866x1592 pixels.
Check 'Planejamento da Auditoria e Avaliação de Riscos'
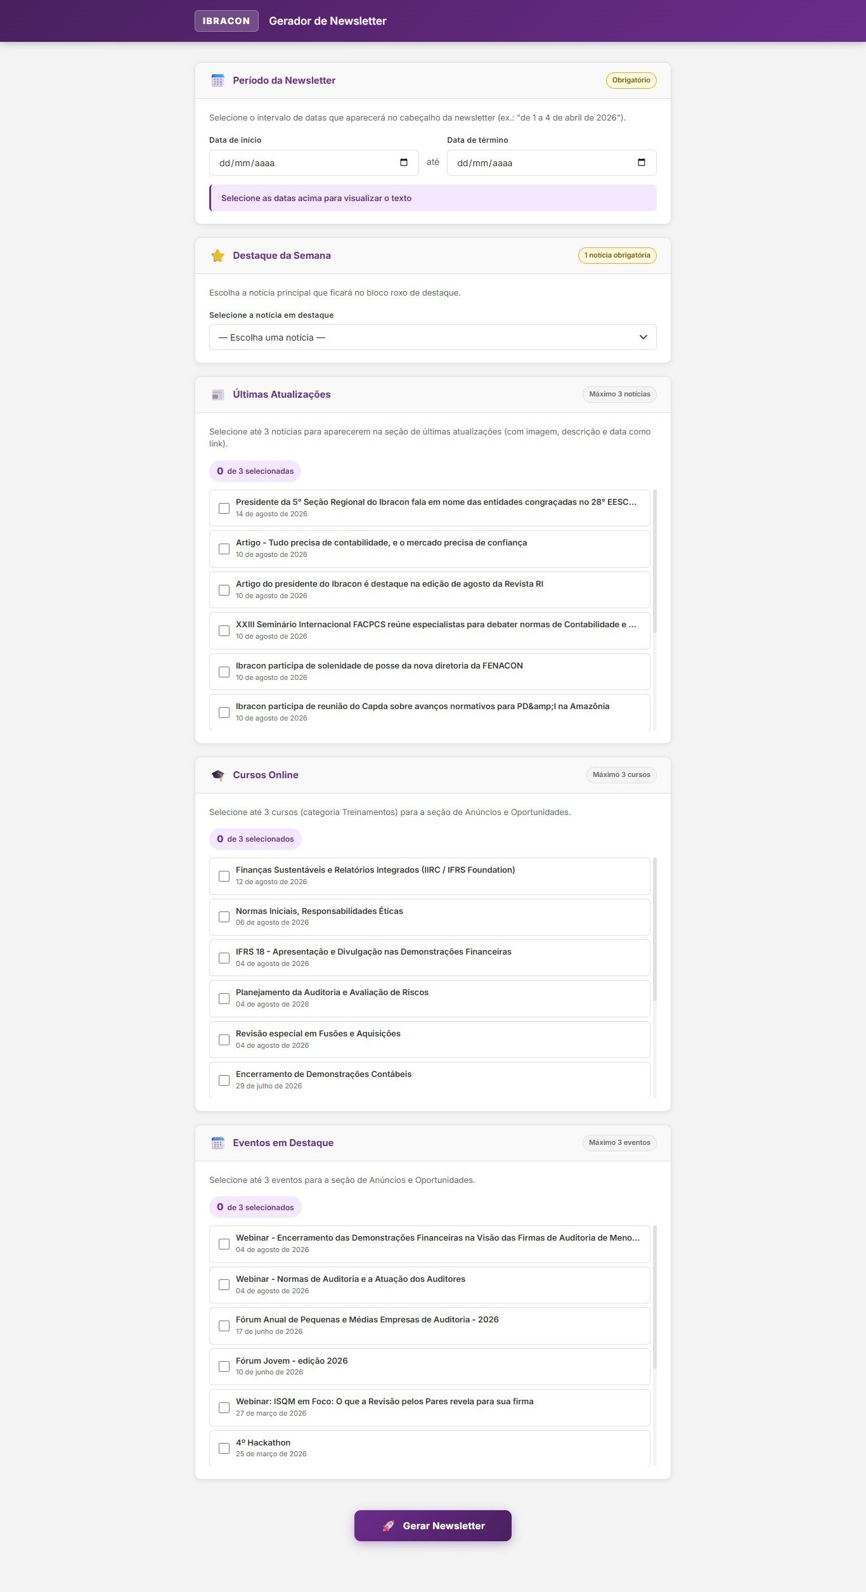click(224, 998)
